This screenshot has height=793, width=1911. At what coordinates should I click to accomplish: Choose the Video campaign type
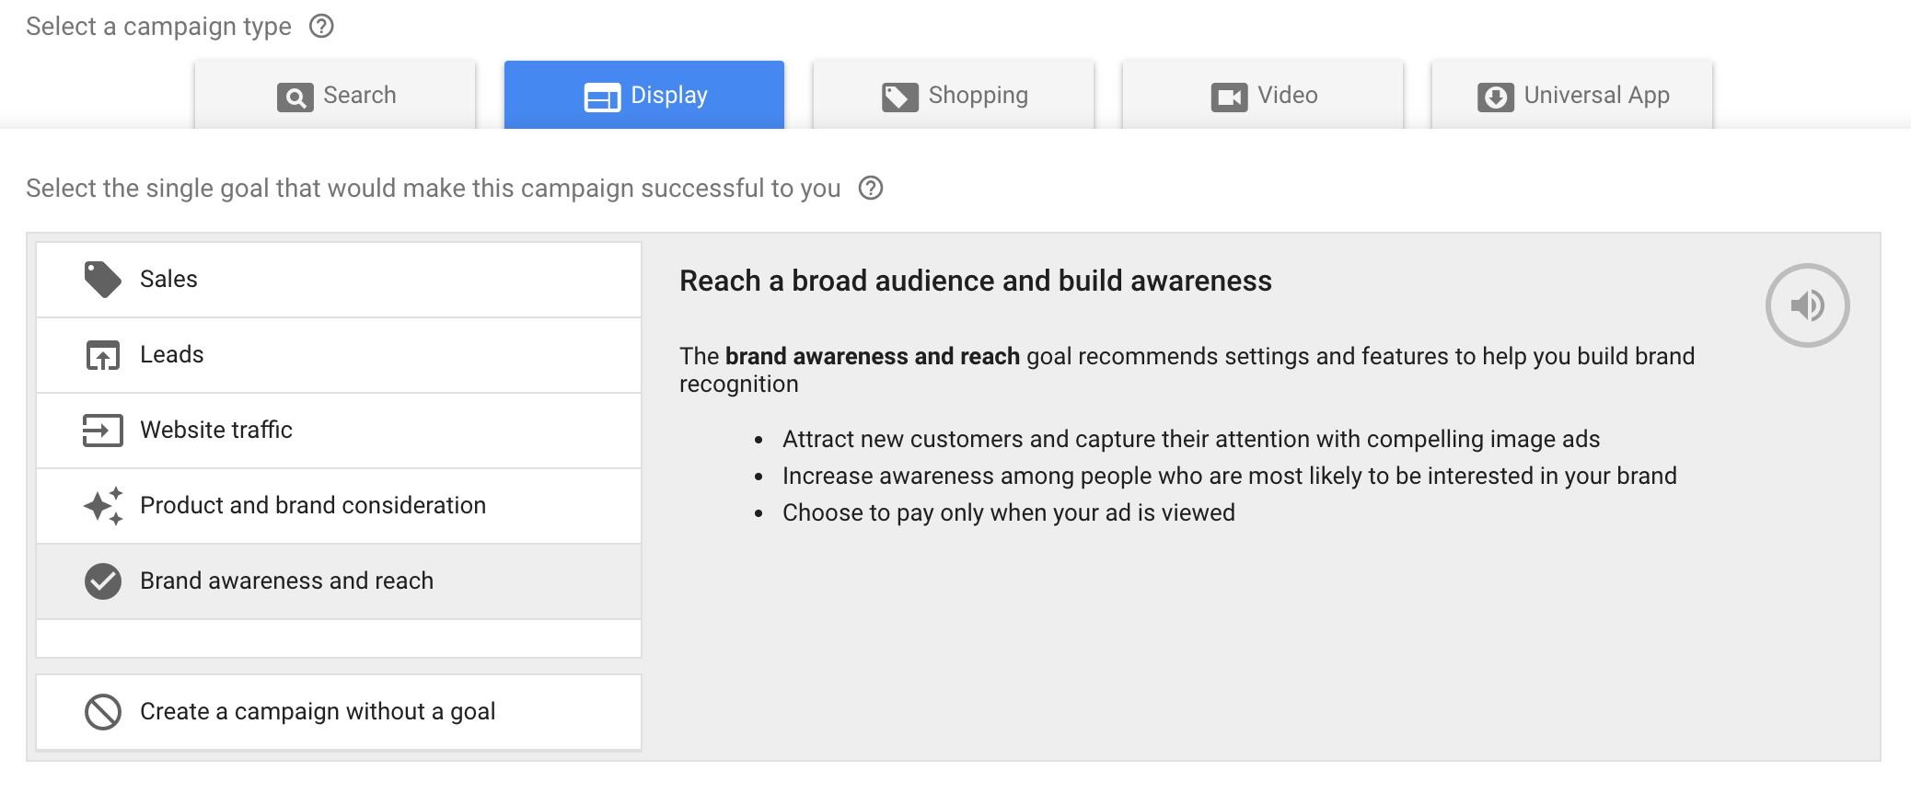pos(1263,95)
